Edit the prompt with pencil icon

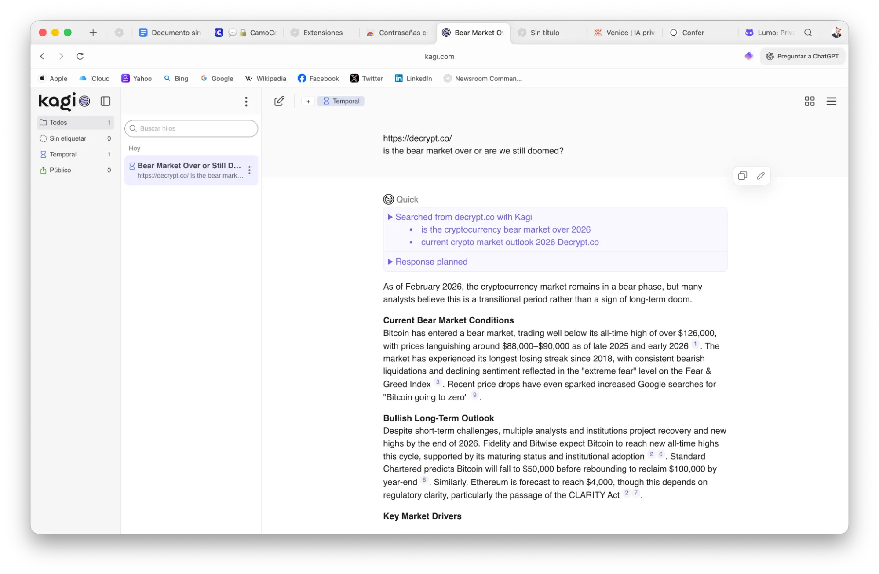click(x=761, y=176)
